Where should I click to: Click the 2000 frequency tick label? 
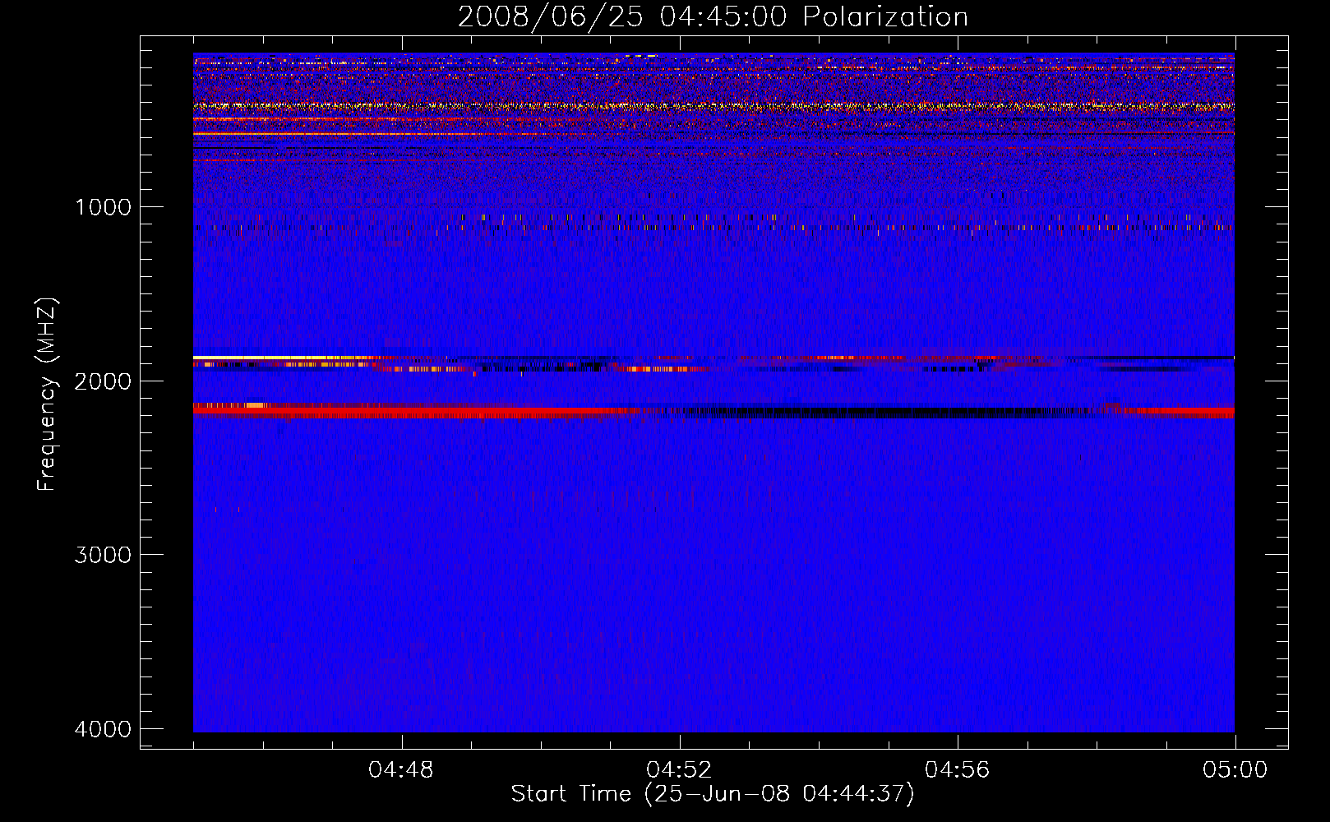pyautogui.click(x=103, y=381)
